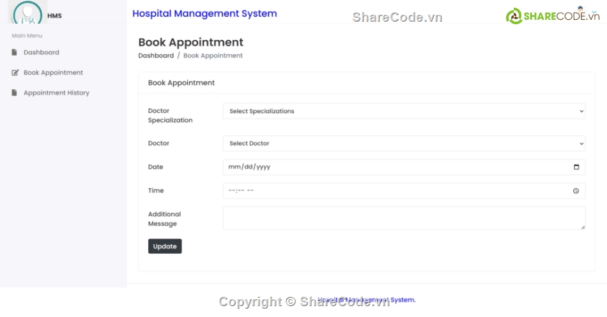
Task: Click the Time field label
Action: click(156, 191)
